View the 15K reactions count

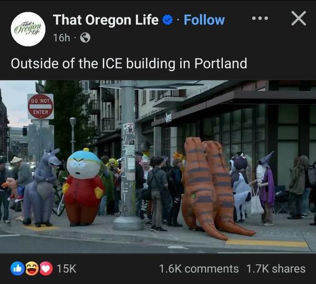(66, 268)
